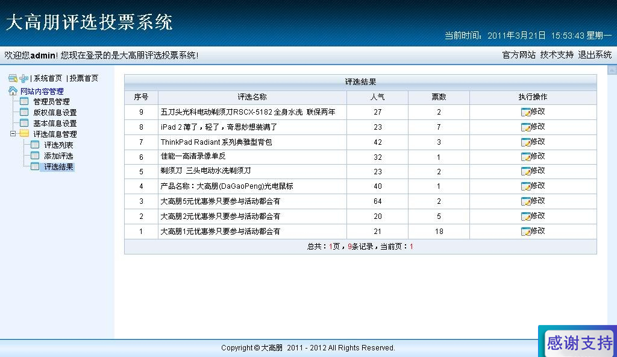The height and width of the screenshot is (357, 617).
Task: Open 评选列表 in the sidebar
Action: pos(58,145)
